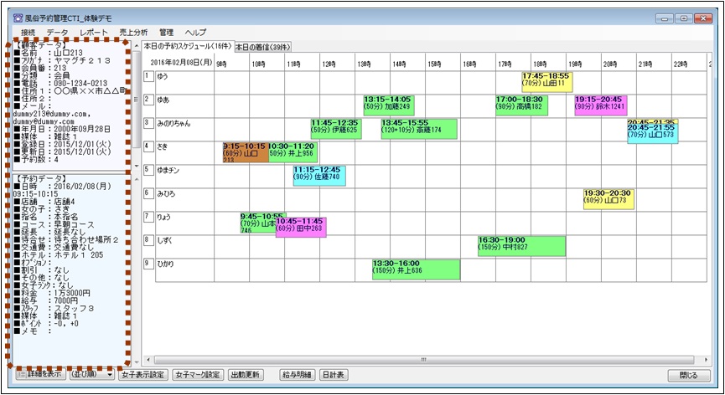This screenshot has width=725, height=395.
Task: Click the magenta 19:15-20:45 鈴木1241 booking
Action: pyautogui.click(x=600, y=105)
